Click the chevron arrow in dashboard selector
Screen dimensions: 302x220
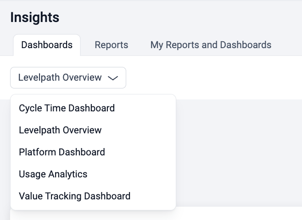click(113, 78)
